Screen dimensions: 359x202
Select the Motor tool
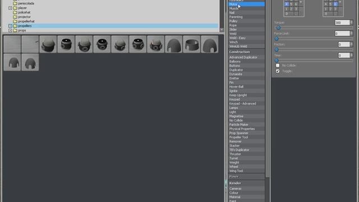[x=246, y=4]
